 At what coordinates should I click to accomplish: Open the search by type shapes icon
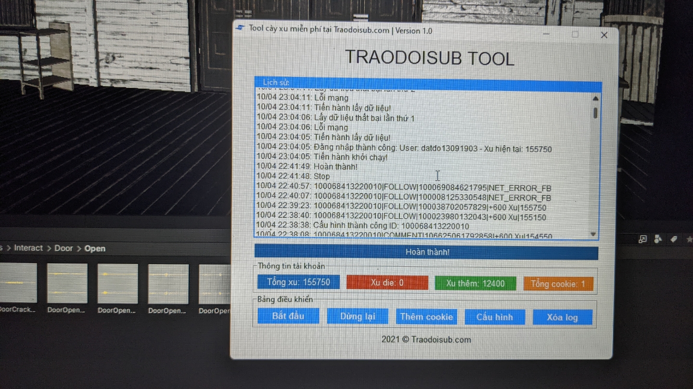tap(658, 239)
